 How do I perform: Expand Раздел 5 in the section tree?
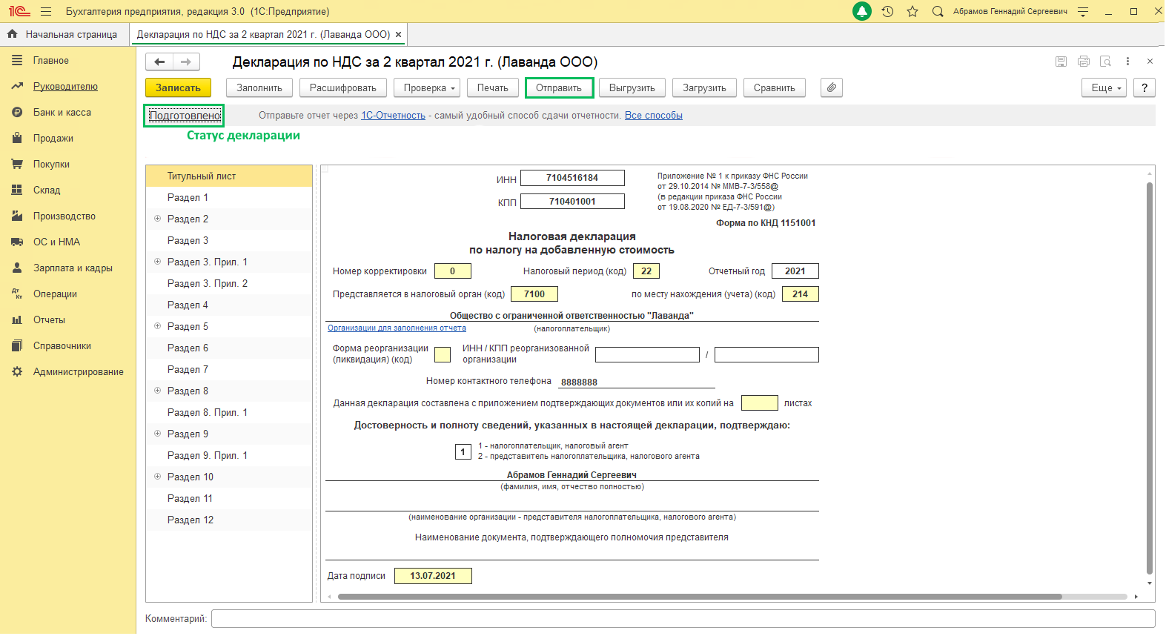157,326
